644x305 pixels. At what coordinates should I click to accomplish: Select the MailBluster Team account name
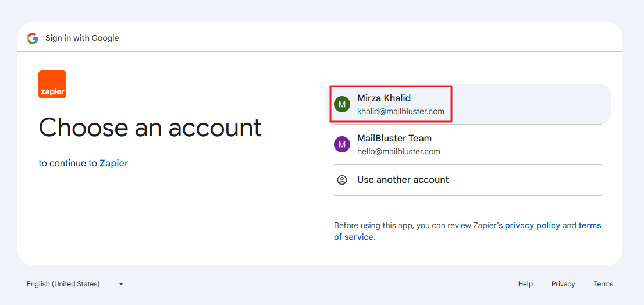394,139
